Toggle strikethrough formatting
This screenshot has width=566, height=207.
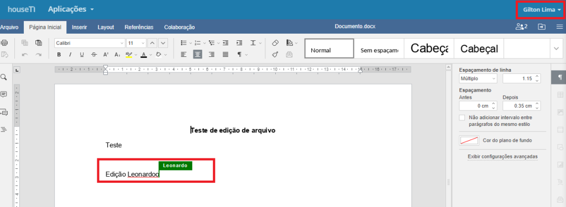[94, 55]
